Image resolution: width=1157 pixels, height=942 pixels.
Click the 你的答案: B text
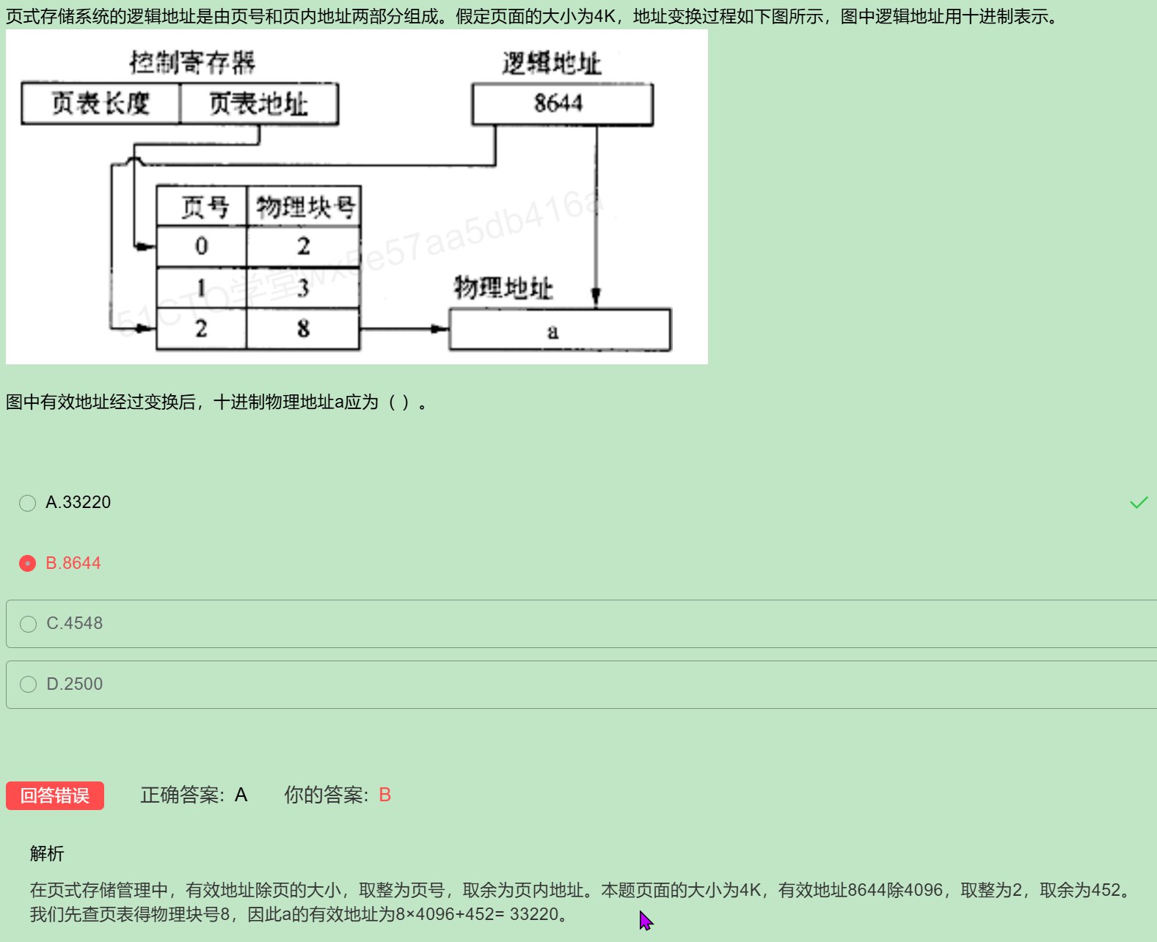click(337, 795)
